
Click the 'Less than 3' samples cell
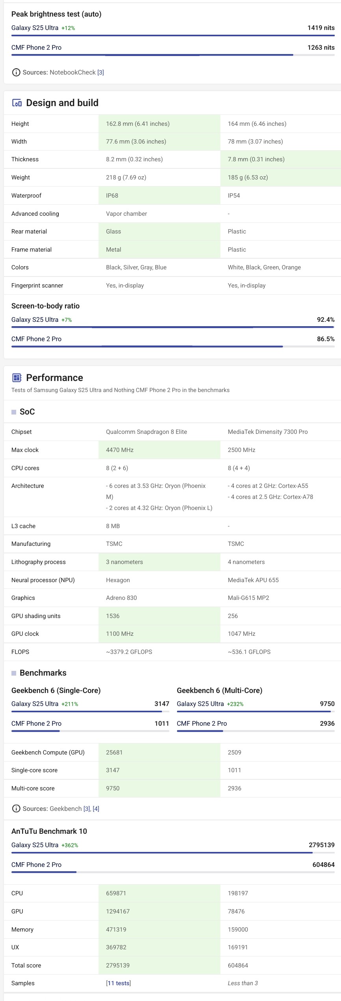click(281, 983)
